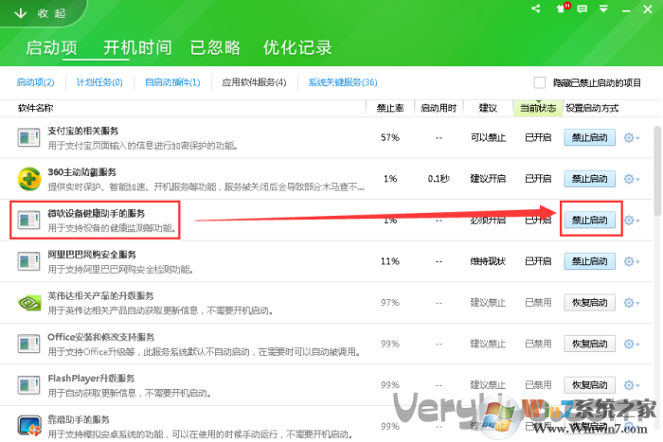Click 恢复启动 for Office安装和修改支持服务
The width and height of the screenshot is (663, 442).
tap(589, 344)
